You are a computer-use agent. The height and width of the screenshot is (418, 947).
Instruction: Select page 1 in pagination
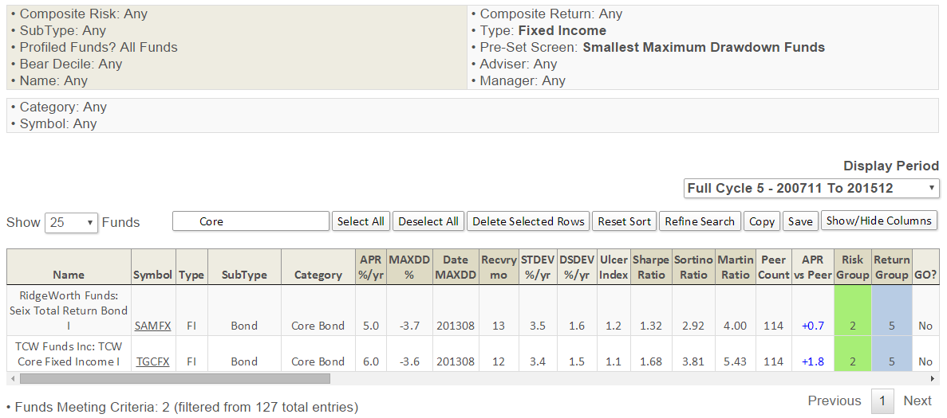pyautogui.click(x=882, y=400)
